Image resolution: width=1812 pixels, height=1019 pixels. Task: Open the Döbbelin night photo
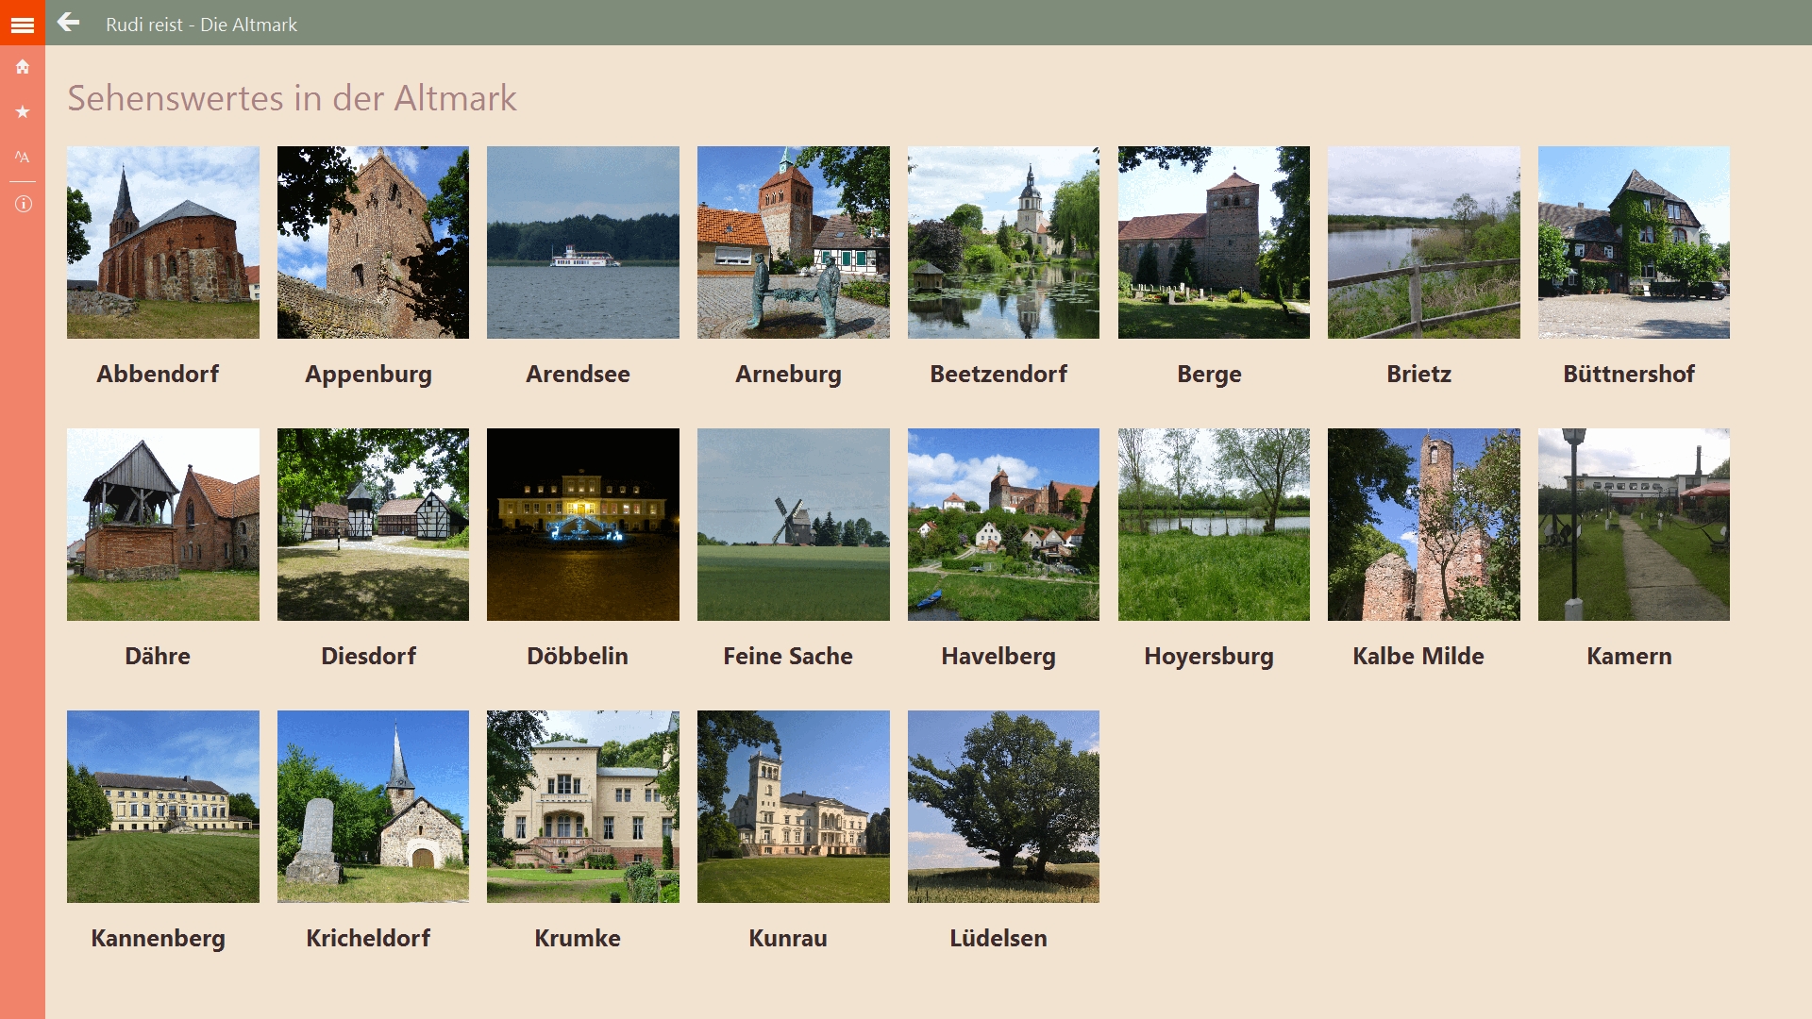point(582,525)
